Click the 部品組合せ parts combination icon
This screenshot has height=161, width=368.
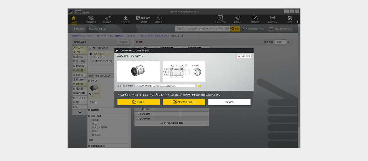click(x=108, y=19)
